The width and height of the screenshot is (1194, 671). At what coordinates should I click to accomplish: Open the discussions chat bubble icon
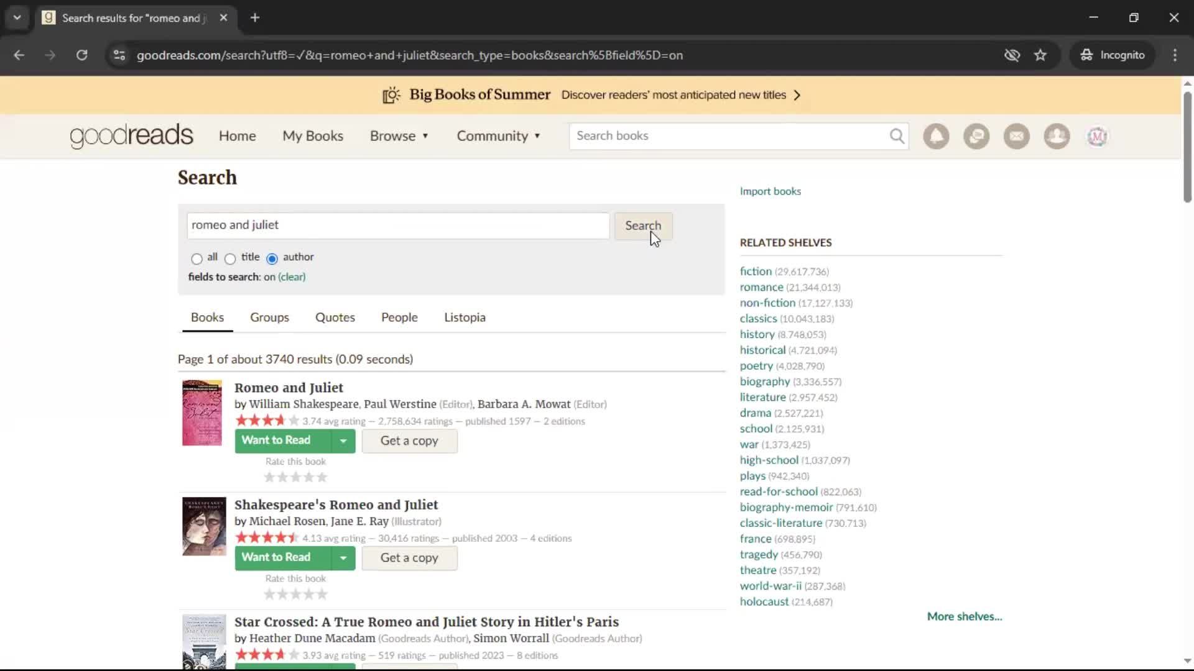click(976, 136)
